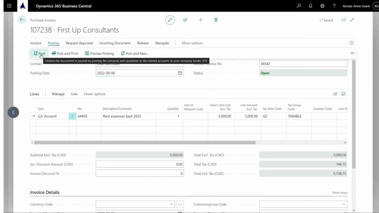Click the Post action

39,54
